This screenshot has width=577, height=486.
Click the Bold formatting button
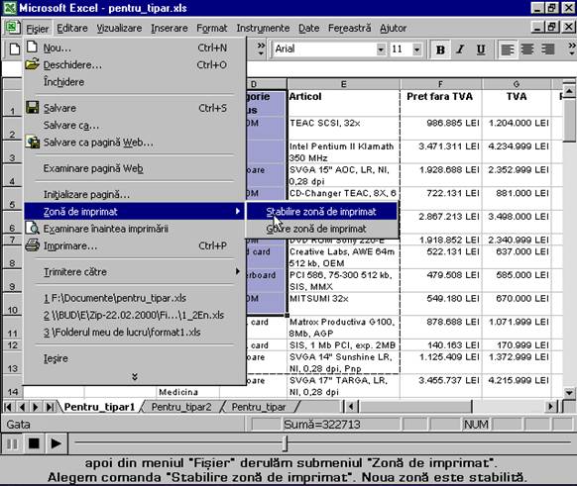coord(440,49)
